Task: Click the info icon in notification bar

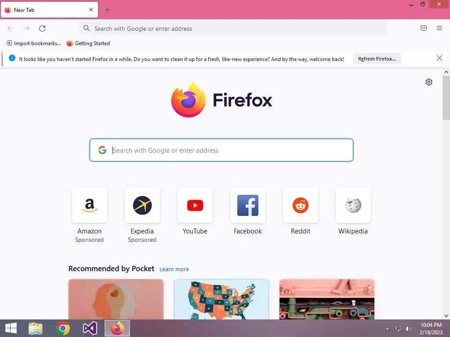Action: click(12, 58)
